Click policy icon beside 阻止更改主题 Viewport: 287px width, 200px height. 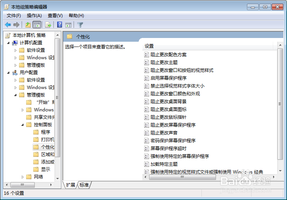(x=146, y=63)
